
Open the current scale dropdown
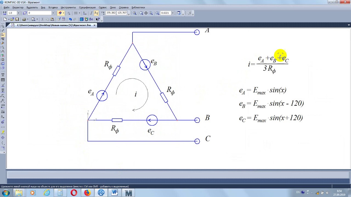[x=18, y=13]
